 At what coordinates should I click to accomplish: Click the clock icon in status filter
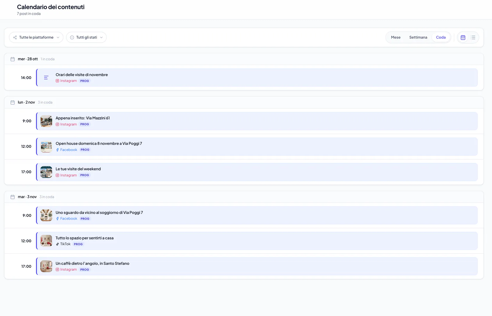[x=72, y=37]
